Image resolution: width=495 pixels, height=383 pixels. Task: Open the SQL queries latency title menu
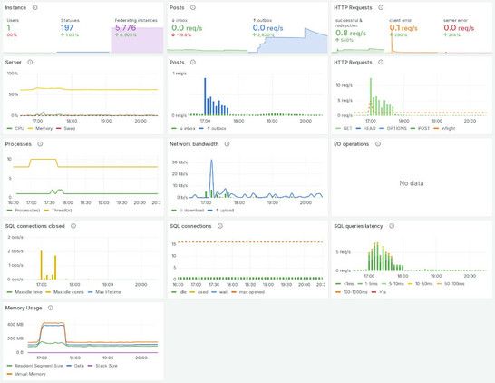tap(358, 226)
